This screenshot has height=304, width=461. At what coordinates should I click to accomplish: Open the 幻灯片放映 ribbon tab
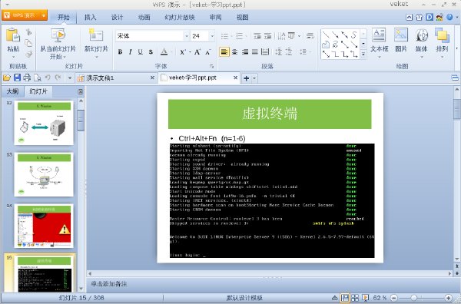tap(180, 18)
